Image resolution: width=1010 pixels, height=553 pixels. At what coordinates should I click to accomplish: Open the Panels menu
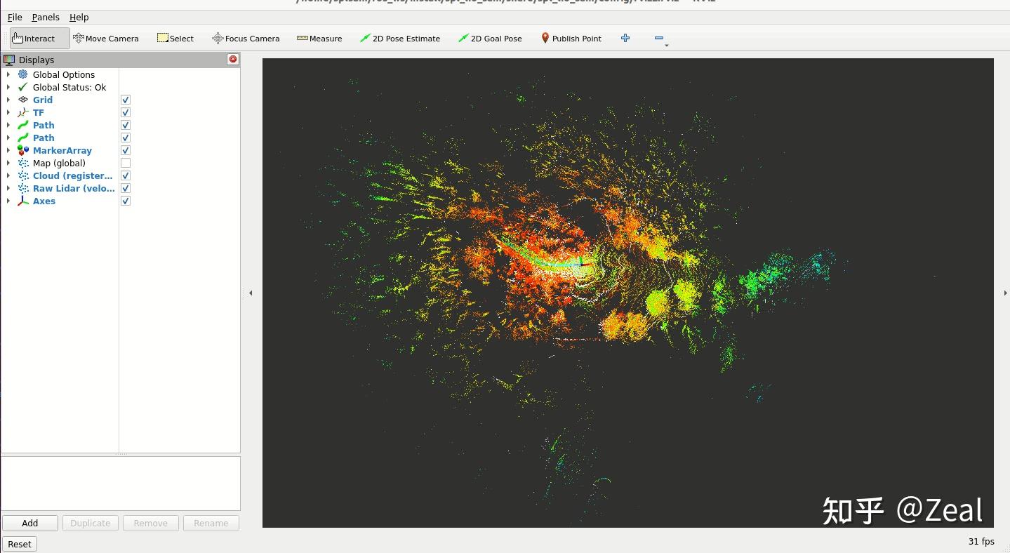(46, 17)
